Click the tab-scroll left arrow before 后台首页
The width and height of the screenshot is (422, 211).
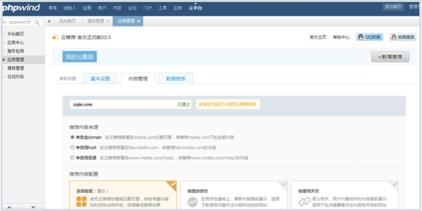(x=49, y=21)
